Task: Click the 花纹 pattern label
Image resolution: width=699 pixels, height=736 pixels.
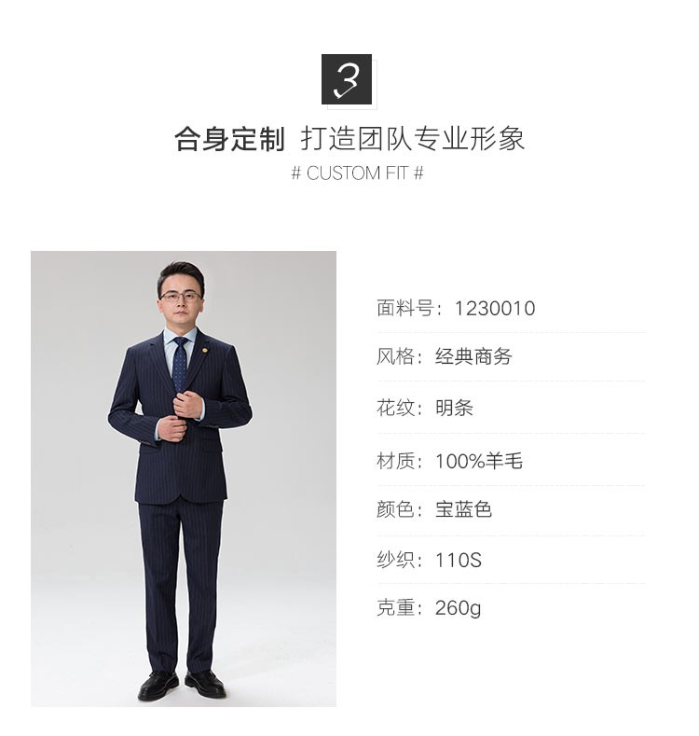Action: (394, 408)
